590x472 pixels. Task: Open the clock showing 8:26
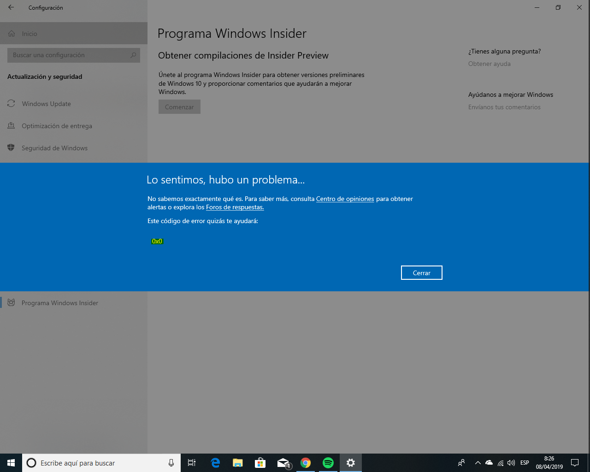(x=549, y=463)
